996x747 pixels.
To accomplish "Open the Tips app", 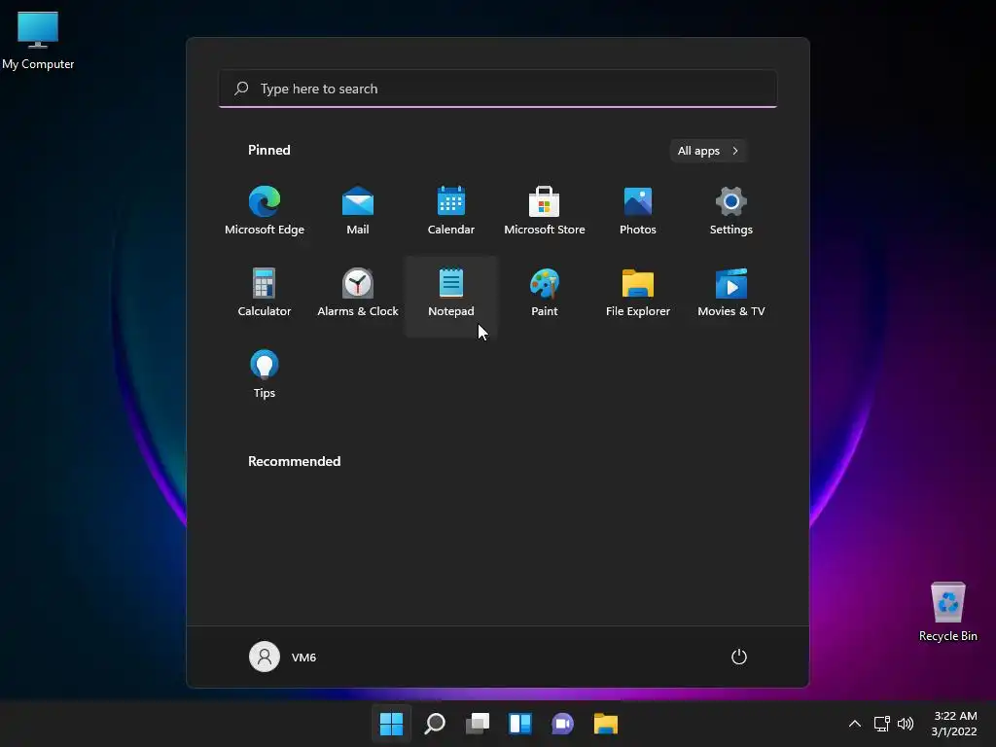I will click(265, 374).
